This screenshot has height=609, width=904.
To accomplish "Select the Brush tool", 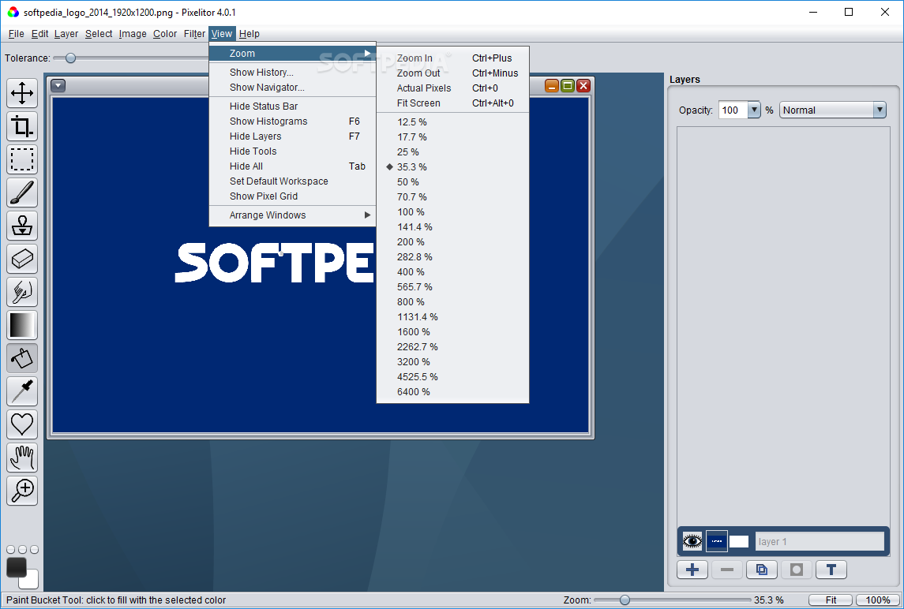I will (x=22, y=192).
